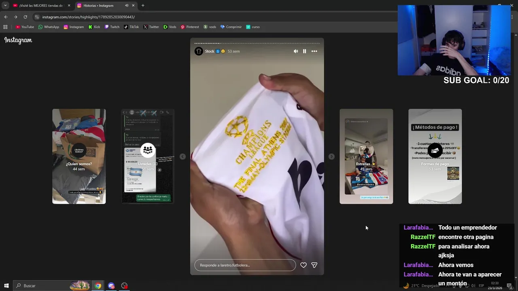Viewport: 518px width, 291px height.
Task: Open the Vods bookmark with D icon
Action: [170, 27]
